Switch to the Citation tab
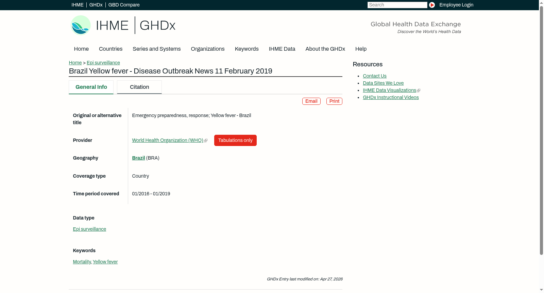Screen dimensions: 544x293 (x=139, y=87)
